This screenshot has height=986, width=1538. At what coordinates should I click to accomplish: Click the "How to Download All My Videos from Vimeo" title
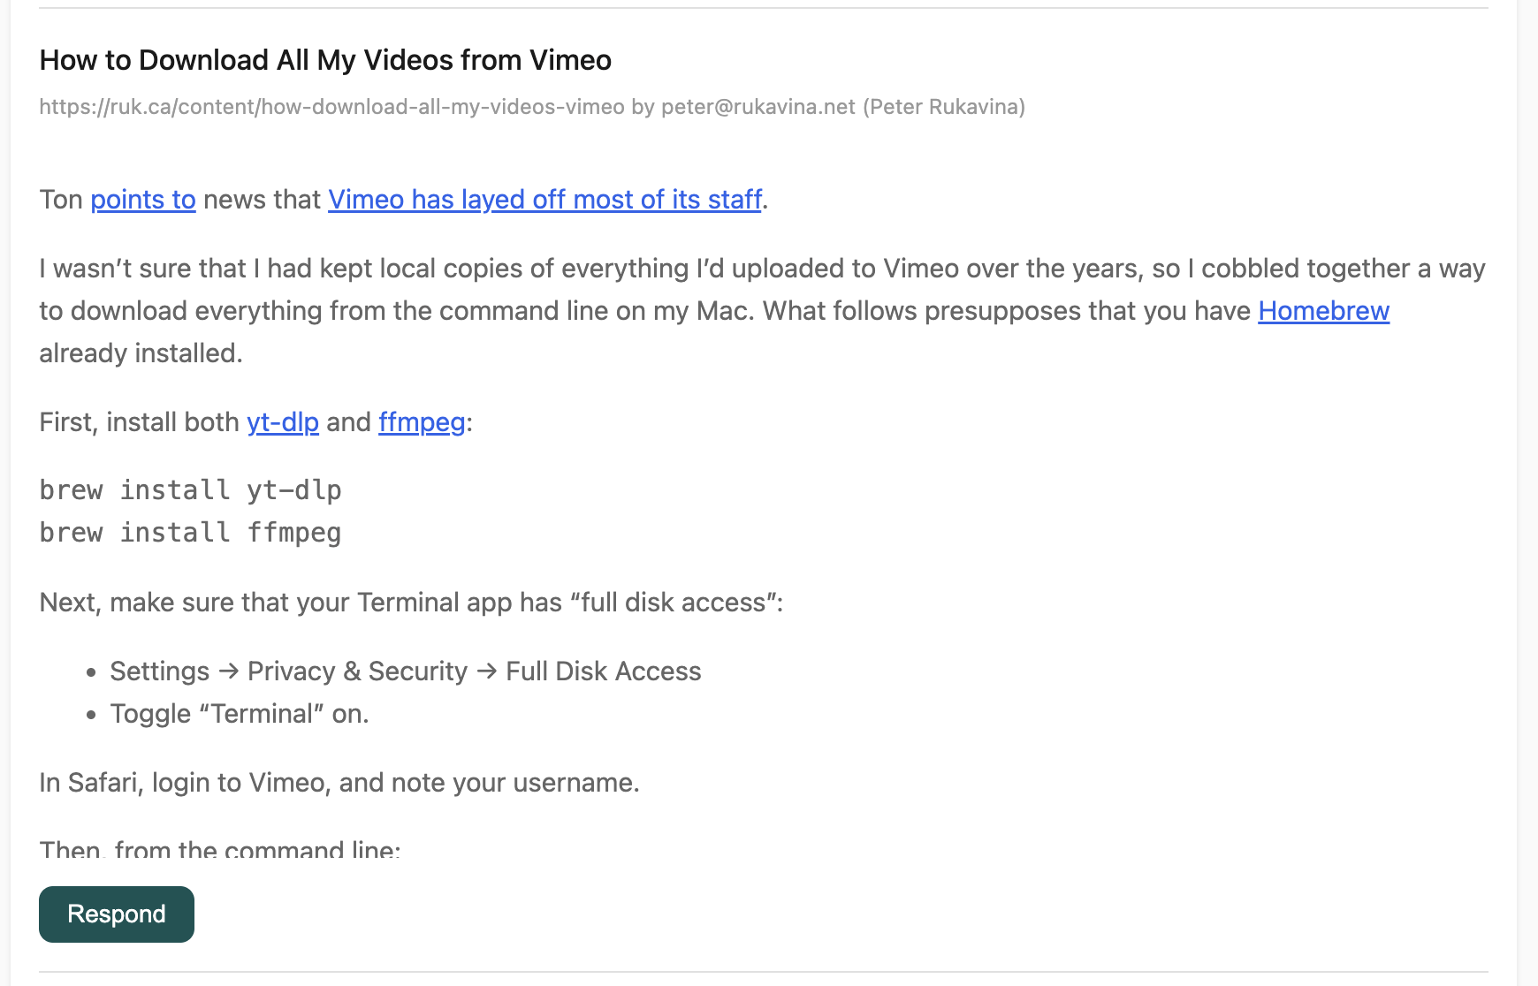(x=325, y=60)
